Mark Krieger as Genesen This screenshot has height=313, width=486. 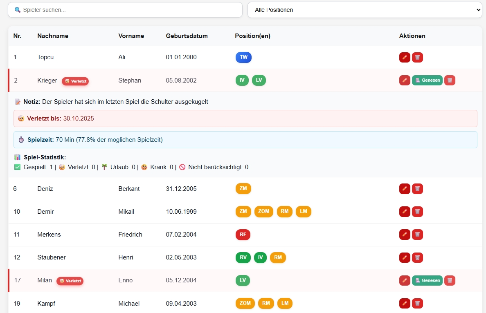pyautogui.click(x=427, y=80)
